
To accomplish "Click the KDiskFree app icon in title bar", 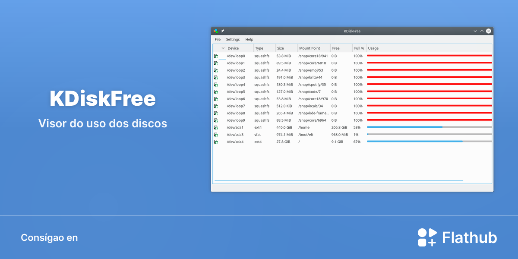I will point(216,31).
